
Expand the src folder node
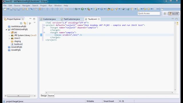[9, 32]
